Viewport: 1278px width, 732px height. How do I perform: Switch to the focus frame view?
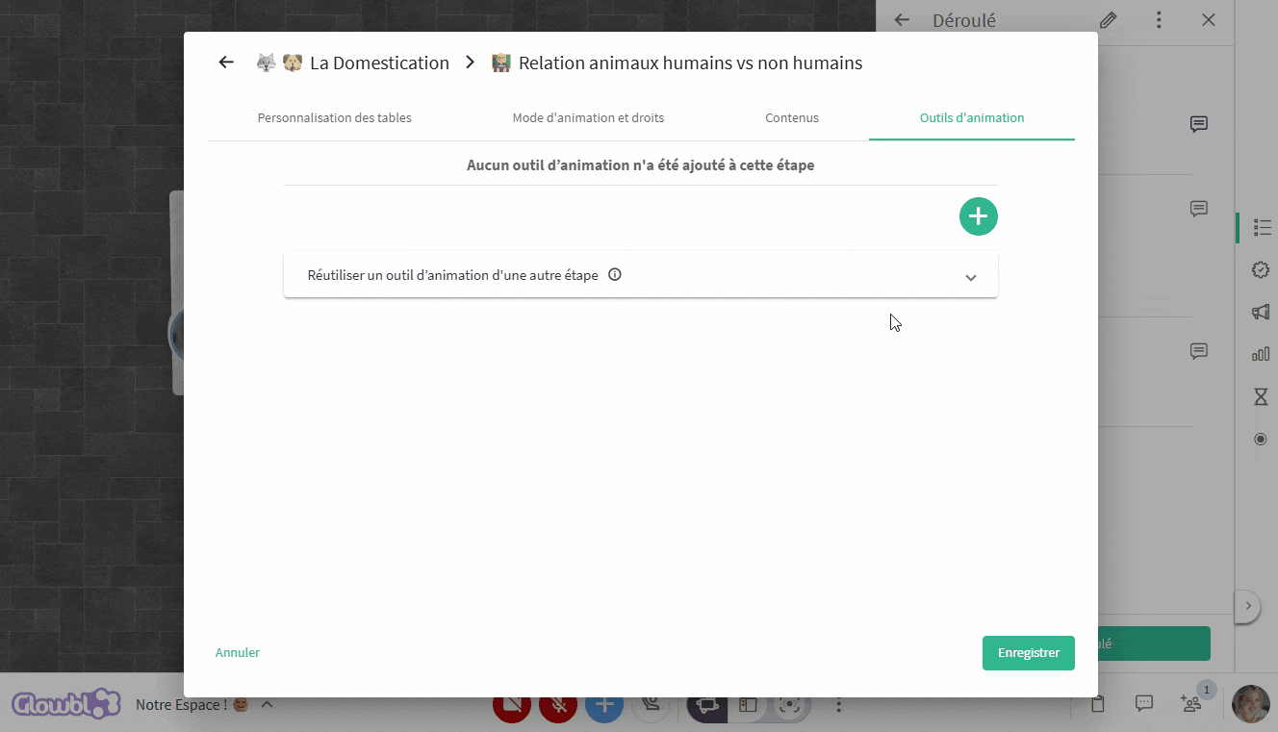(x=790, y=705)
